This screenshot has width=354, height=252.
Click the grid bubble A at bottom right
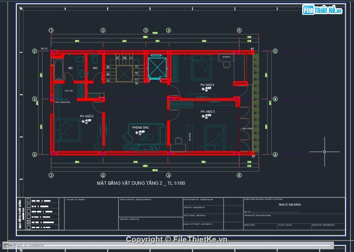[x=275, y=155]
